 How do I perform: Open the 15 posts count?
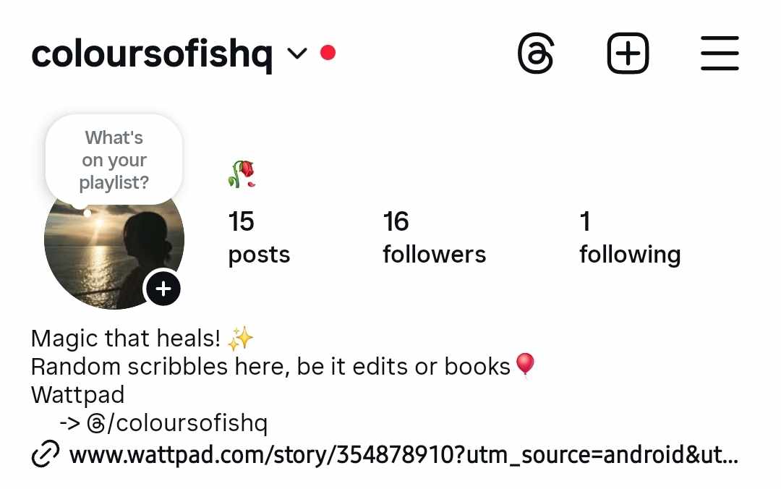pyautogui.click(x=259, y=237)
